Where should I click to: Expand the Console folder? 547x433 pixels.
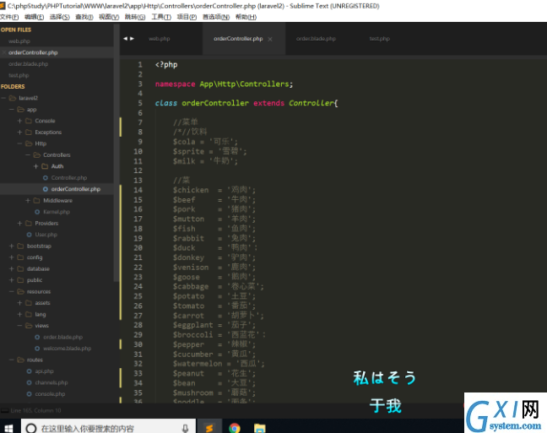point(19,121)
